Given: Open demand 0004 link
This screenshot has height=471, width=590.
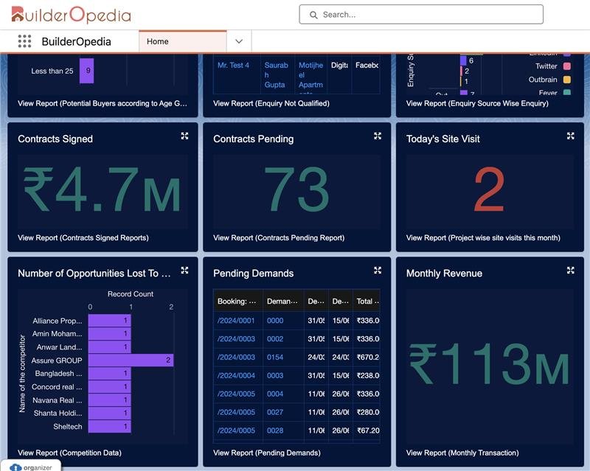Looking at the screenshot, I should point(275,394).
